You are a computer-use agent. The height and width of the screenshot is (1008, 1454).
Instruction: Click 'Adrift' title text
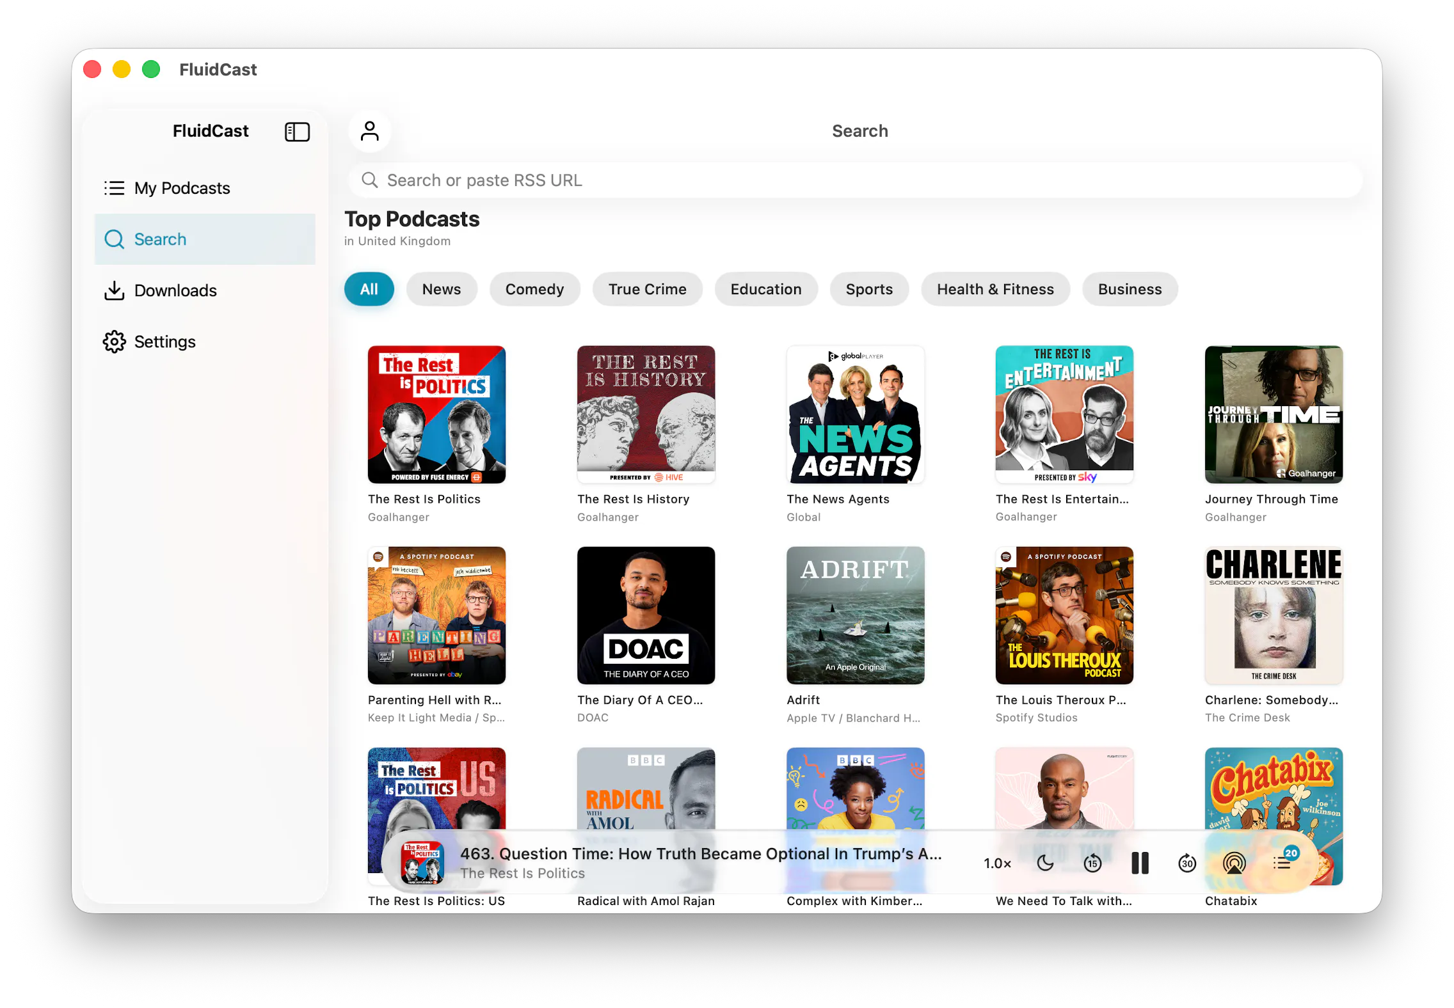(x=803, y=700)
